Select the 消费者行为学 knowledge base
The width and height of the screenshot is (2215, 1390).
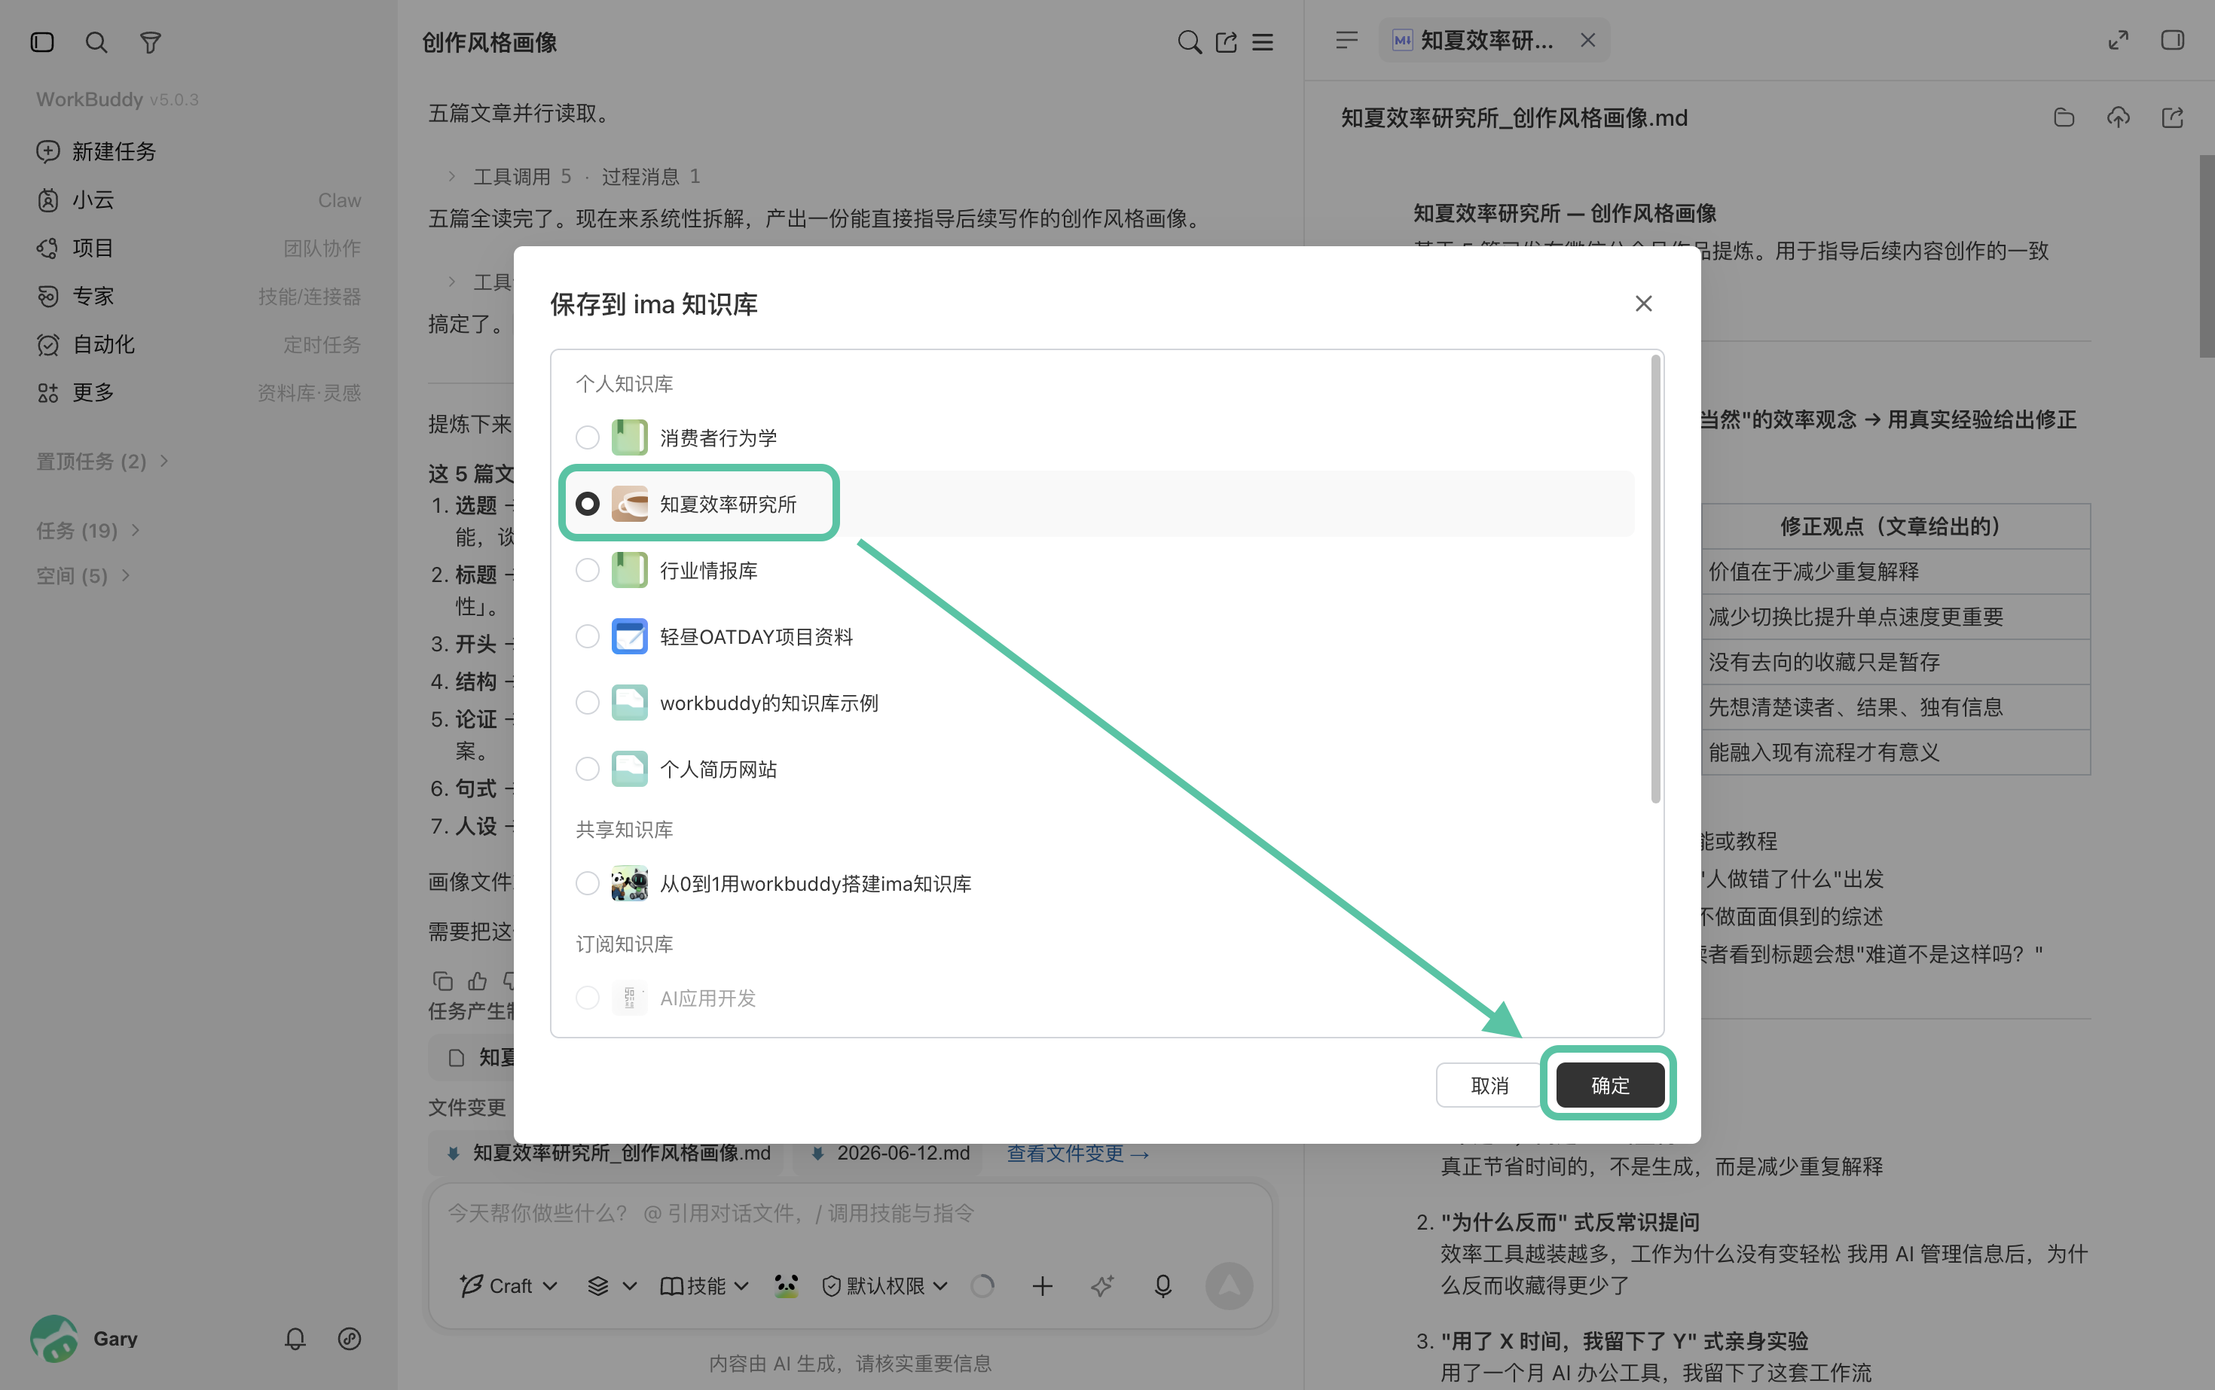pos(588,437)
